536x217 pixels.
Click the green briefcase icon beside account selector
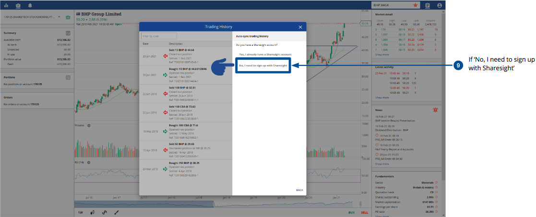tap(68, 17)
